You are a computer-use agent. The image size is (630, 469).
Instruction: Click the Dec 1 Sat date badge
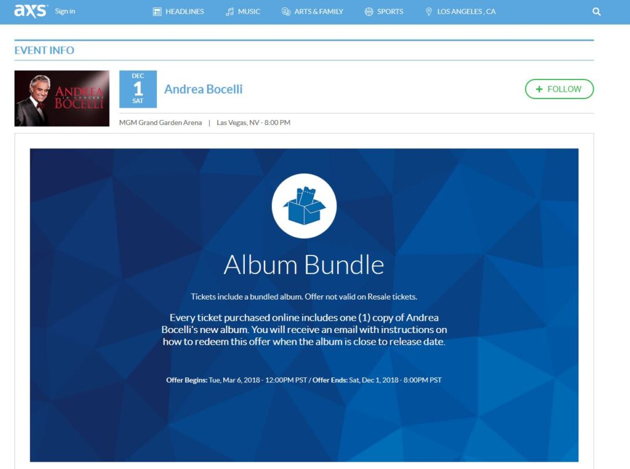coord(138,89)
